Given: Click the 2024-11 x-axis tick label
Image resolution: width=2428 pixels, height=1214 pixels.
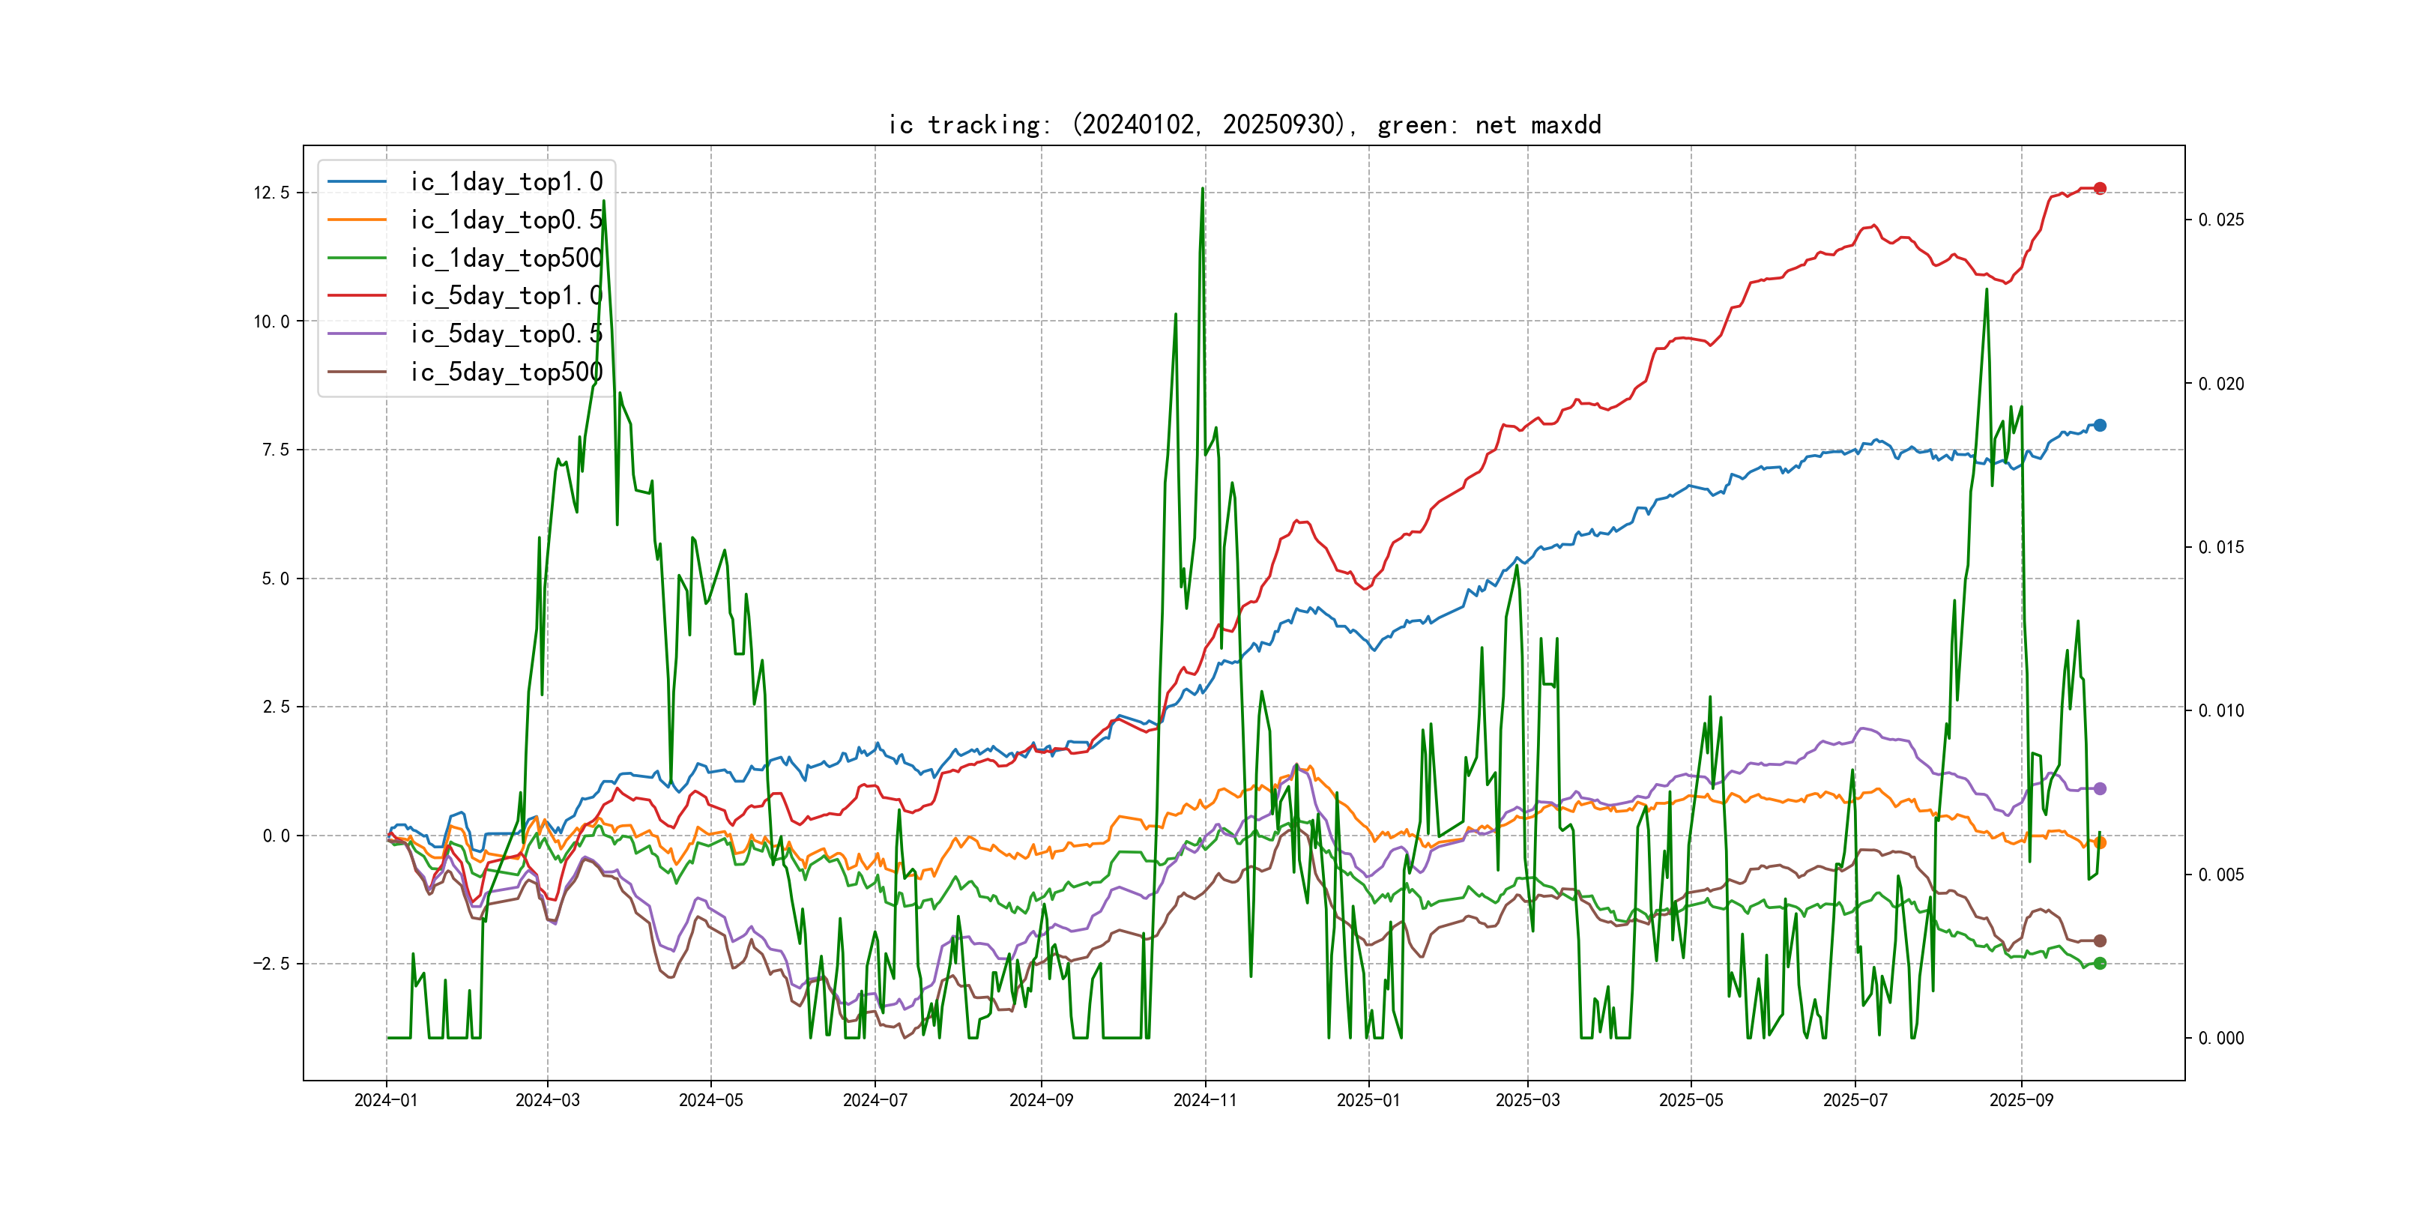Looking at the screenshot, I should [x=1204, y=1100].
